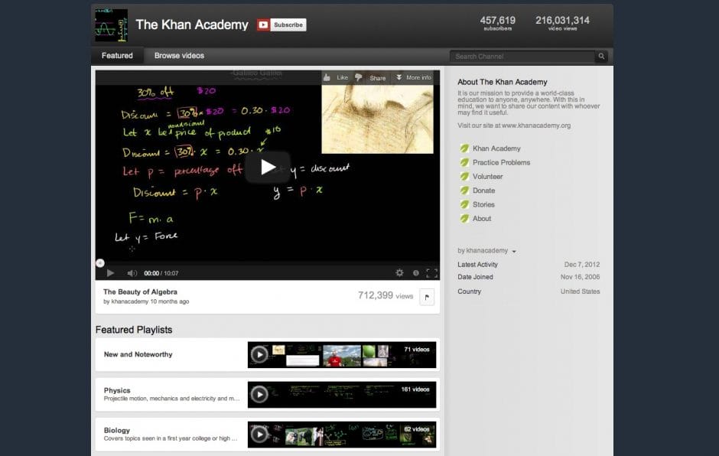Viewport: 719px width, 456px height.
Task: Click the Khan Academy channel avatar
Action: [x=111, y=25]
